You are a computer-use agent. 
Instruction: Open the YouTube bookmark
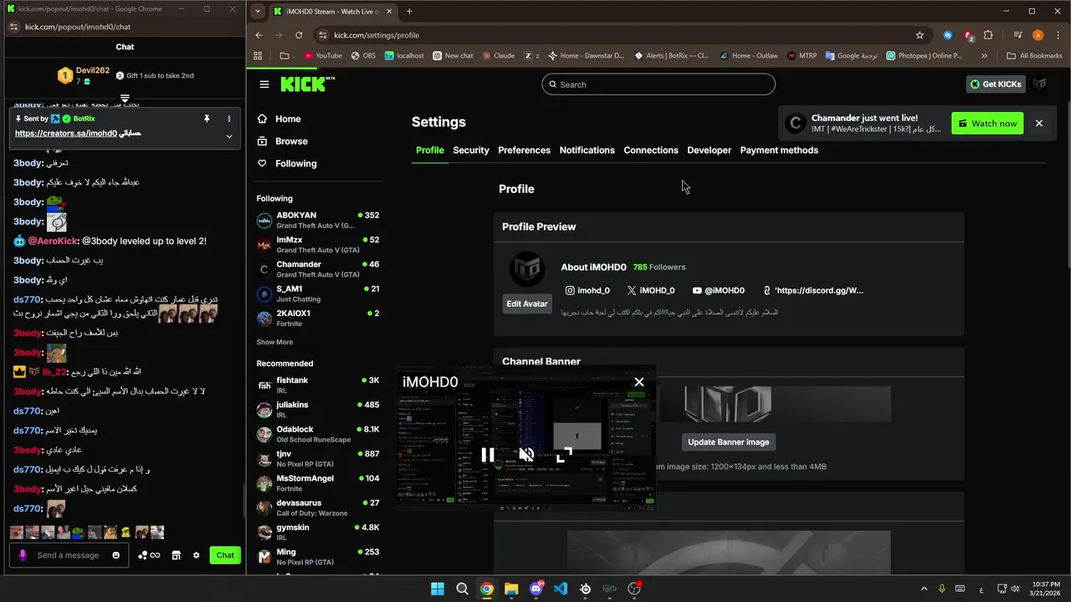coord(322,56)
